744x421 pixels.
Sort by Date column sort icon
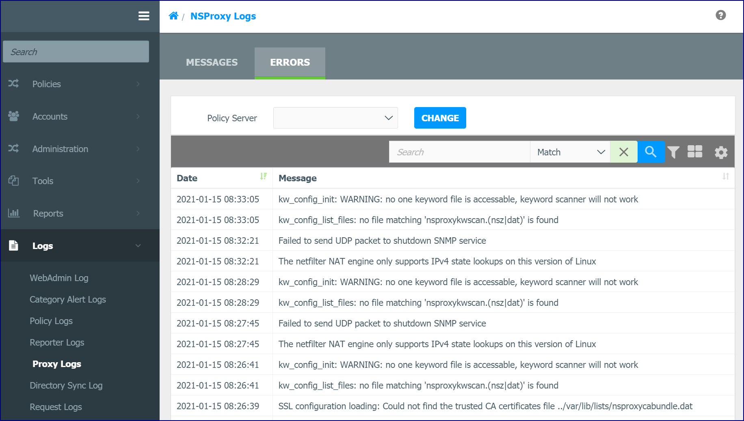click(x=264, y=176)
